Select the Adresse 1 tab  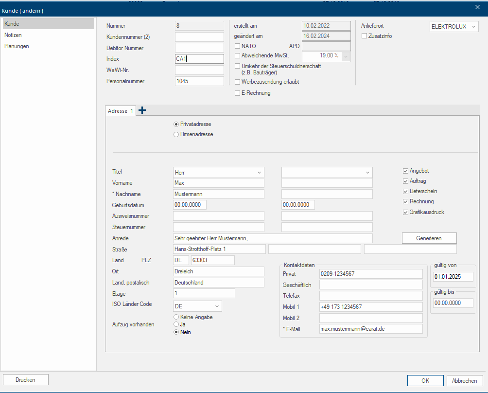(x=121, y=111)
